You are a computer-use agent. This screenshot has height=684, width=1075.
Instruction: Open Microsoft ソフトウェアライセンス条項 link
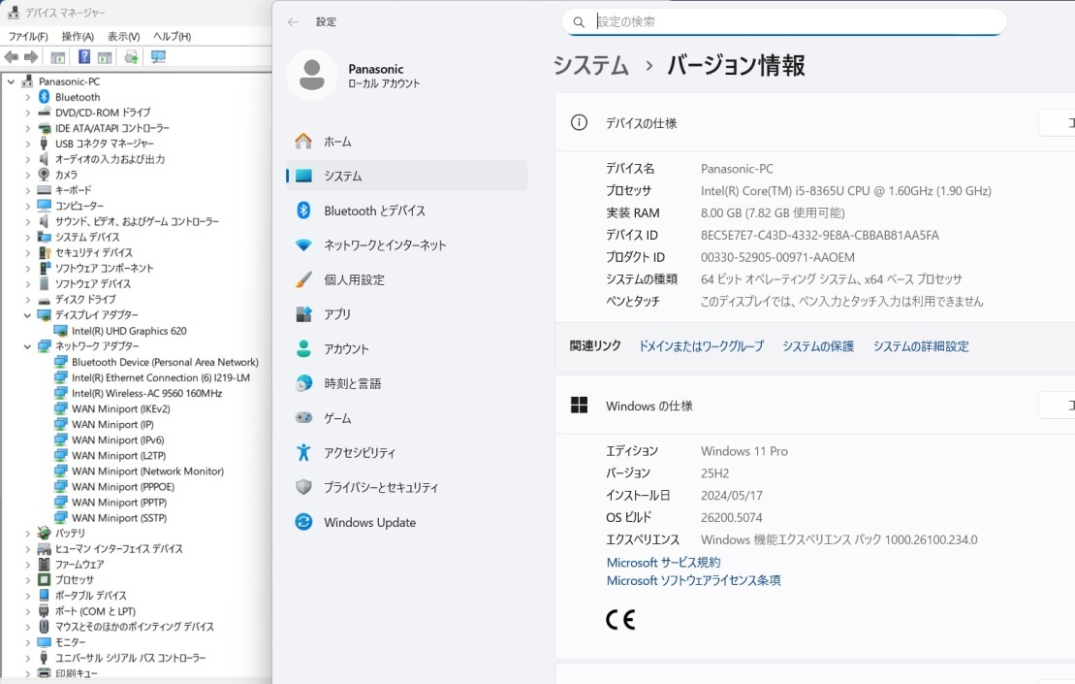(x=693, y=580)
